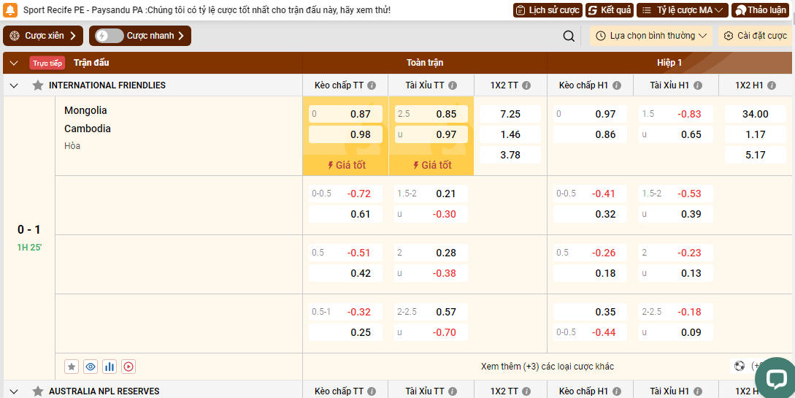Click the statistics bar chart icon for Mongolia match
Screen dimensions: 795x398
pos(110,367)
